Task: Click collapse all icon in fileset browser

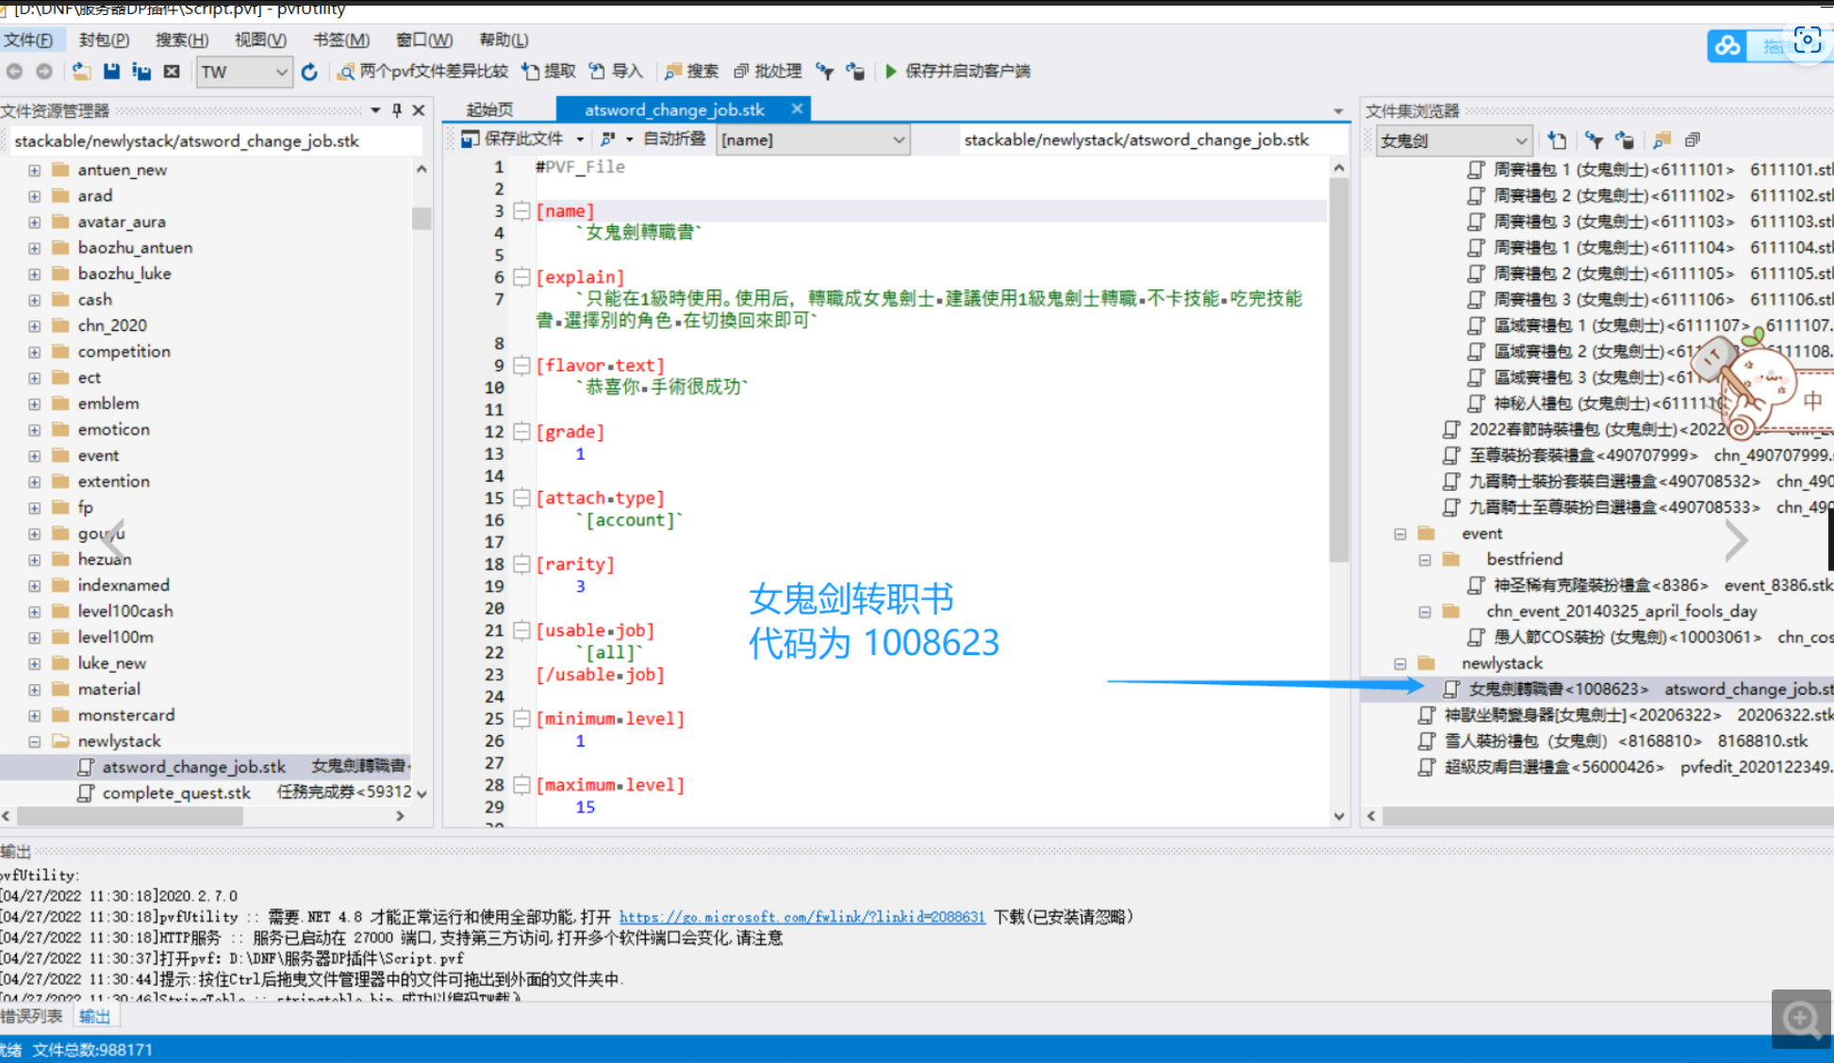Action: coord(1693,140)
